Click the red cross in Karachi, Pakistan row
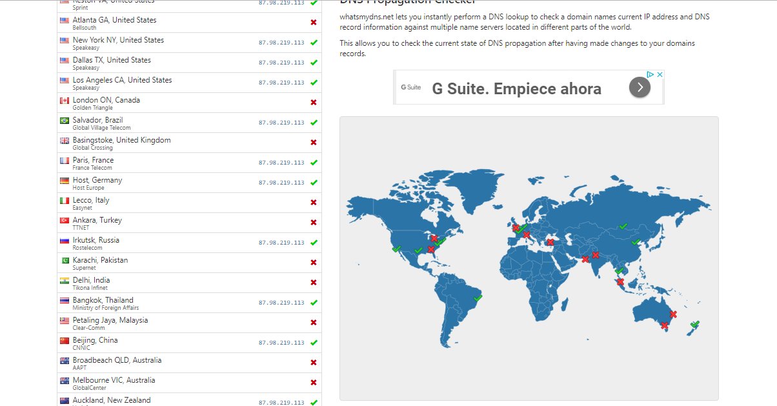 (x=314, y=263)
